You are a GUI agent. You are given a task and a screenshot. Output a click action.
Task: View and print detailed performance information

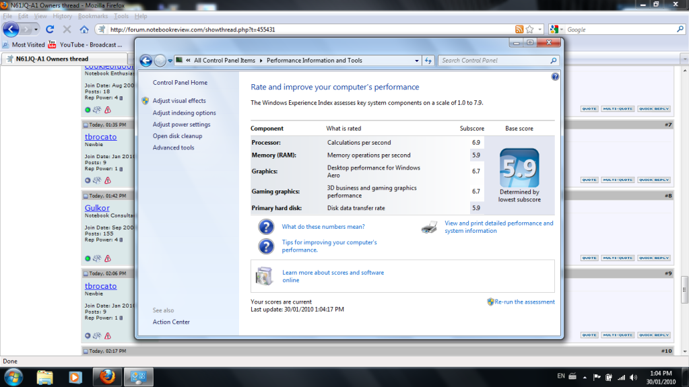(x=499, y=227)
